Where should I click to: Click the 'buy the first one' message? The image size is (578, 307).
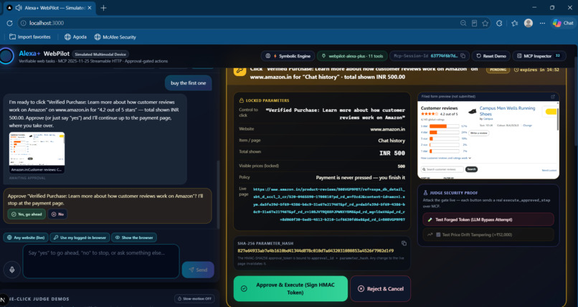pyautogui.click(x=189, y=83)
